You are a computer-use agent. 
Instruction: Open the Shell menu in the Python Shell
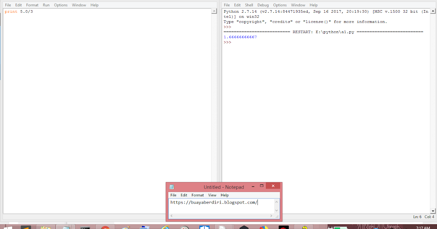(249, 5)
